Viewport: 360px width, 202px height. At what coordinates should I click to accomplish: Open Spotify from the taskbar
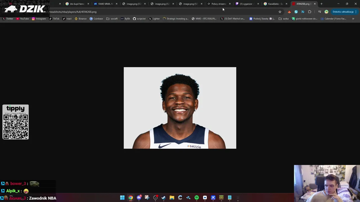click(197, 198)
